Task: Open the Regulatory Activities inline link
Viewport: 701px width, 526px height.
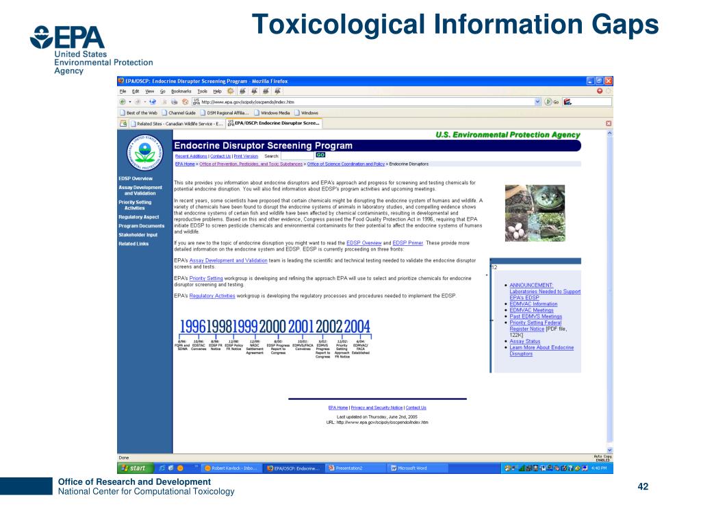Action: (212, 296)
